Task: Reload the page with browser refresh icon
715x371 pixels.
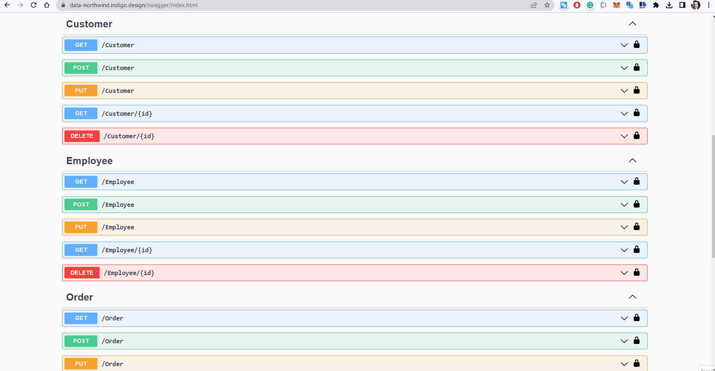Action: coord(33,5)
